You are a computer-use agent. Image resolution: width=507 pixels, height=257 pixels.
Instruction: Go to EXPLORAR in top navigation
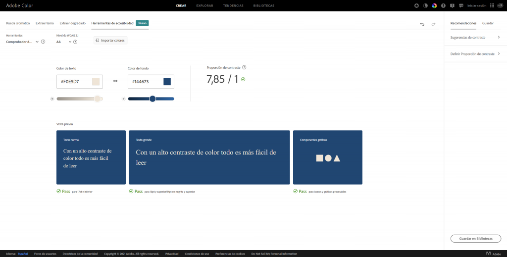pos(204,5)
